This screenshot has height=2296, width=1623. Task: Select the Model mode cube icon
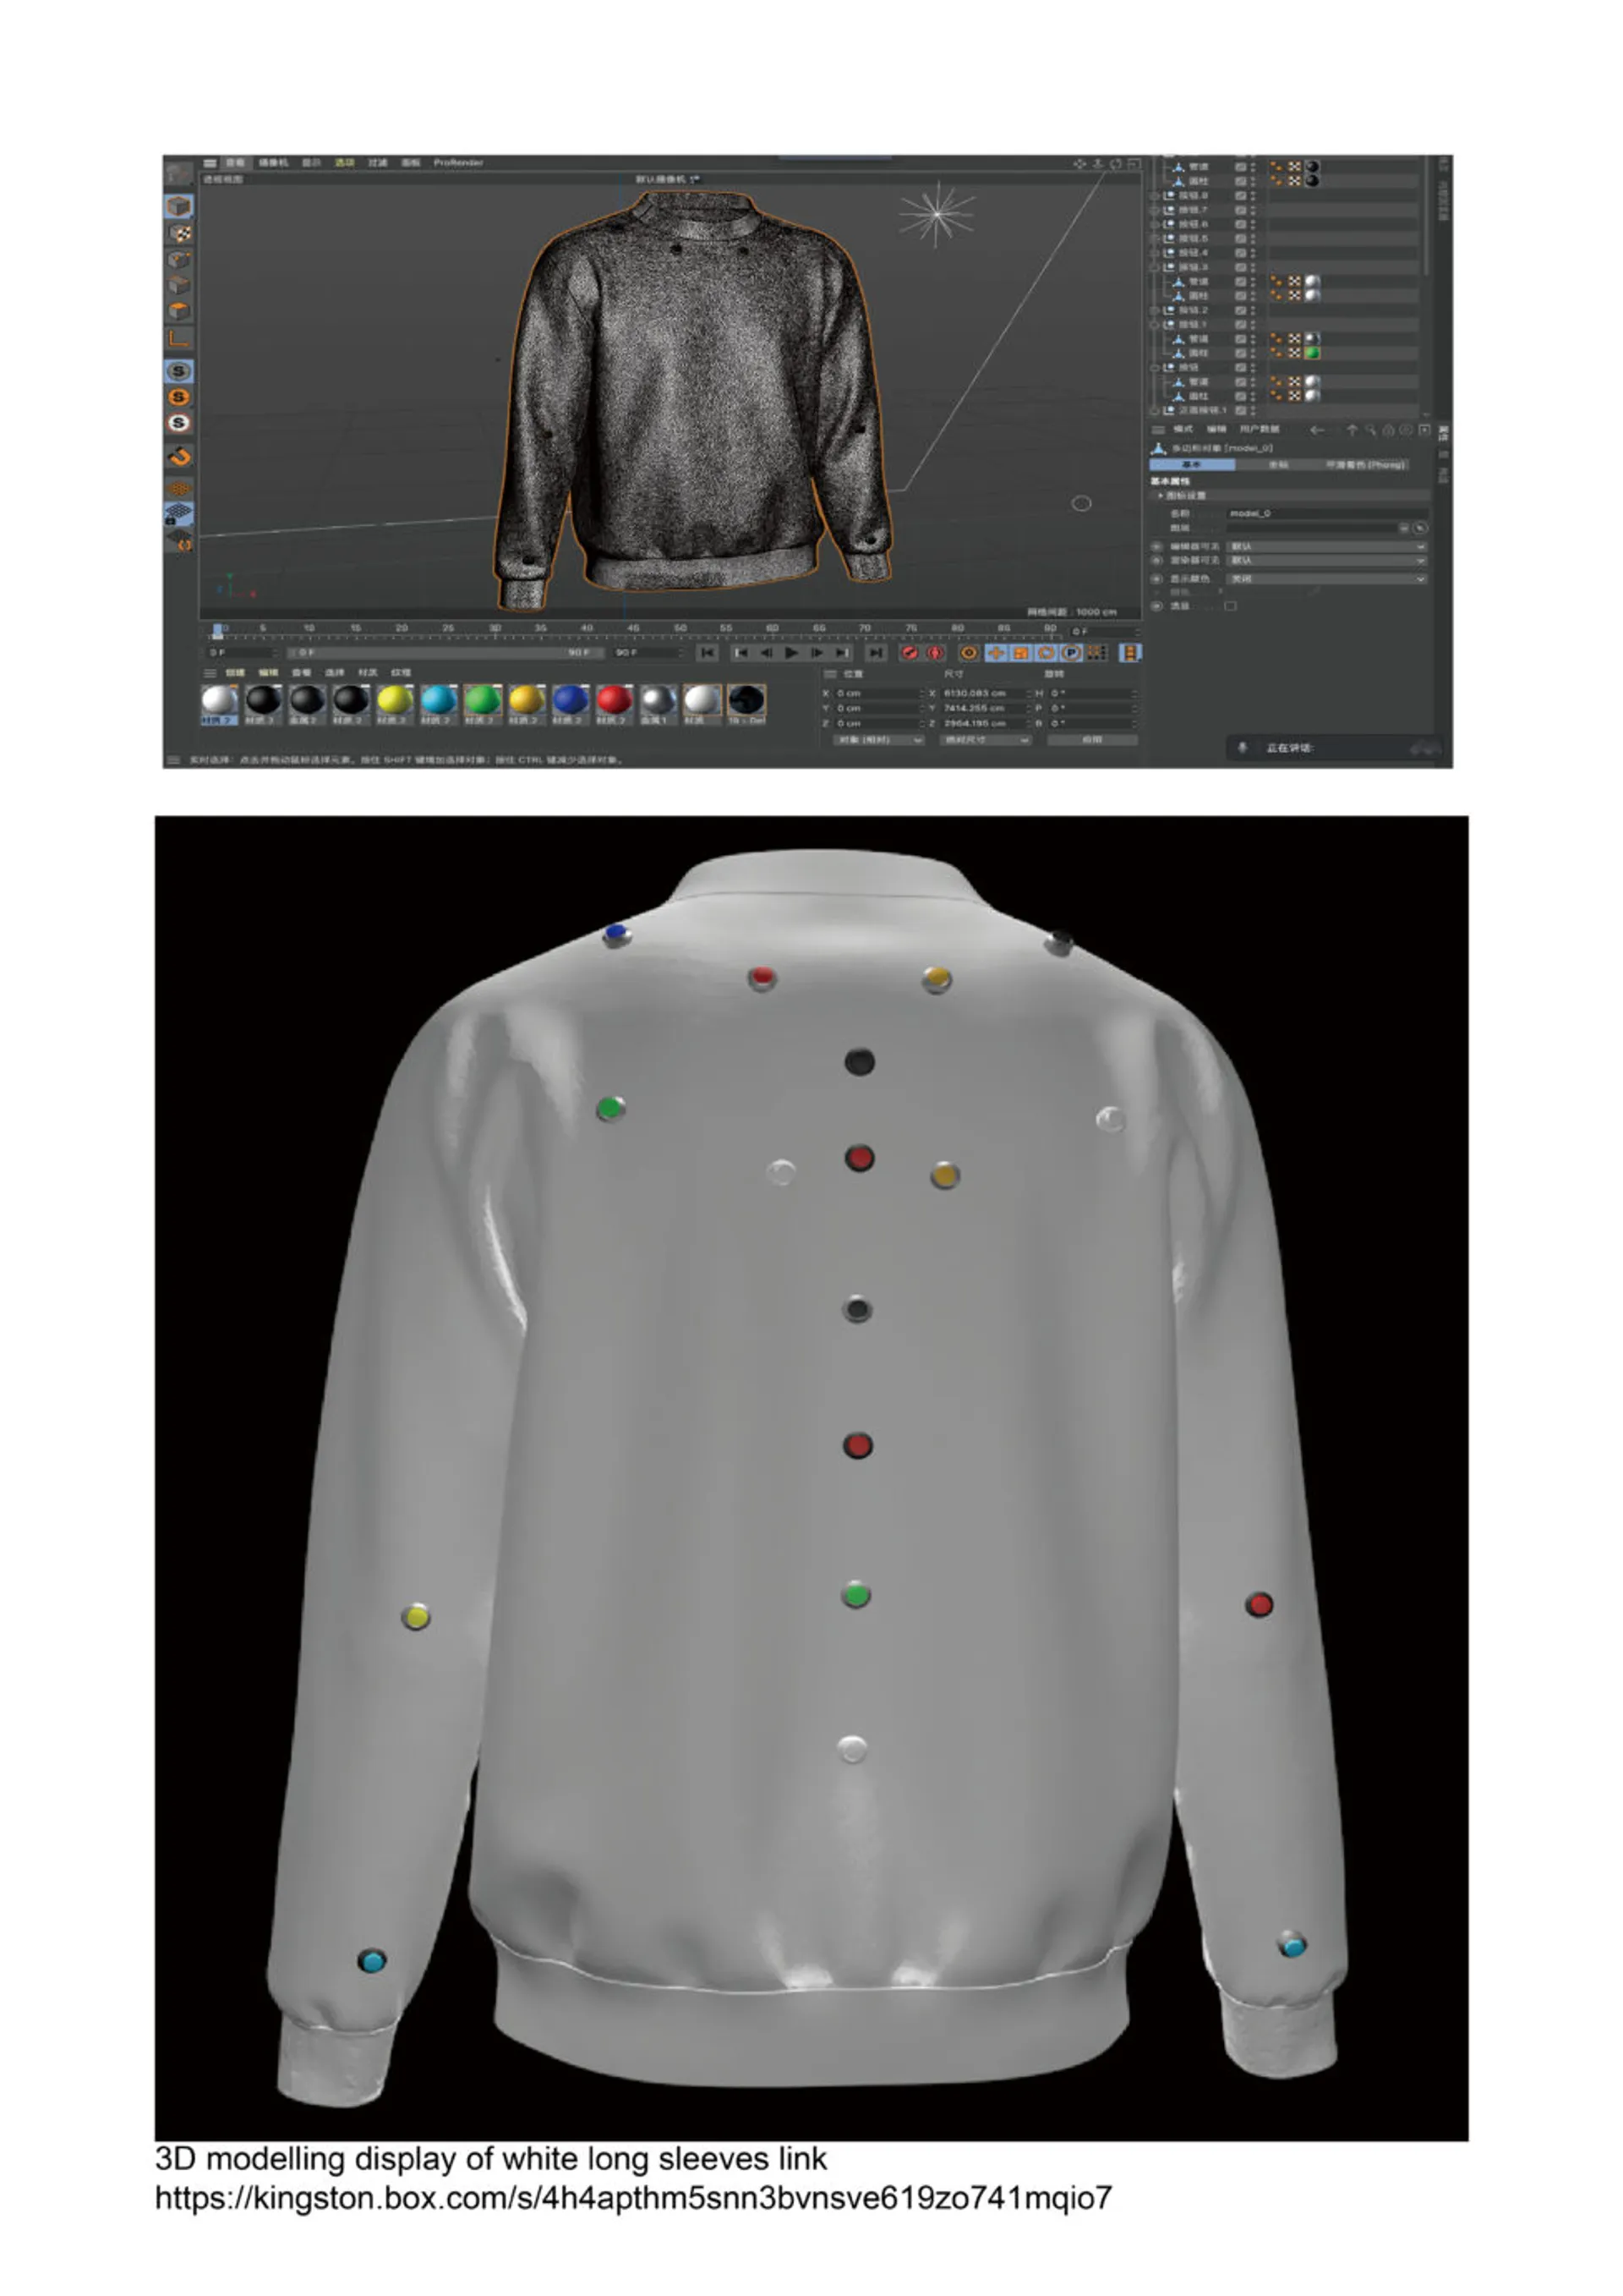click(179, 206)
